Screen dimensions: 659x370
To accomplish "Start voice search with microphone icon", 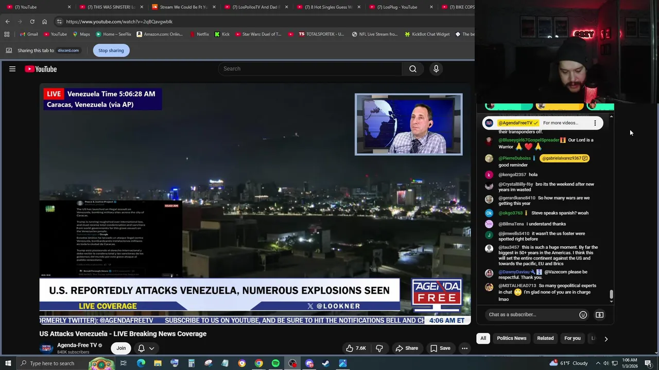I will pos(436,69).
